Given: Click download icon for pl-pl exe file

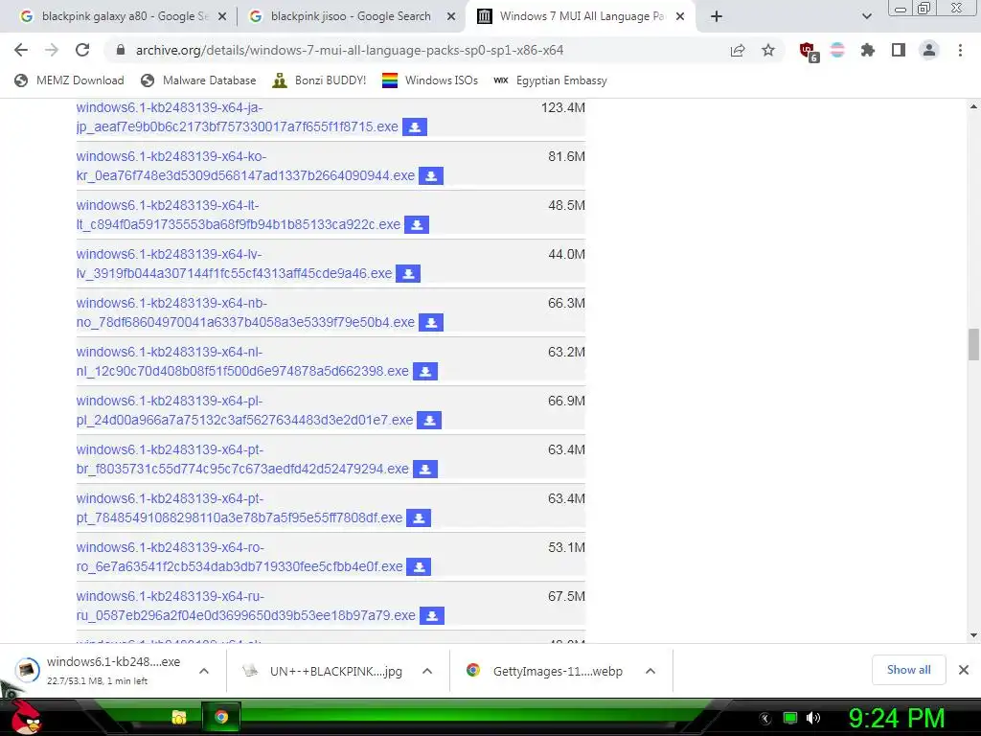Looking at the screenshot, I should pos(429,420).
